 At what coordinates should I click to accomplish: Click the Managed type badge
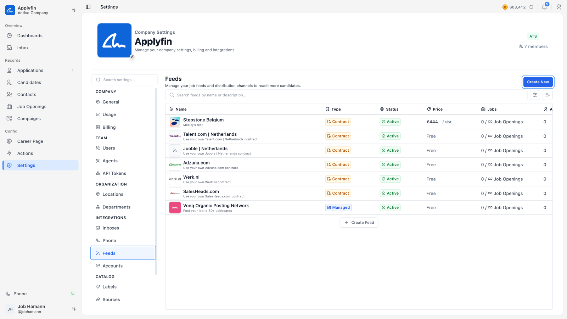pos(338,208)
